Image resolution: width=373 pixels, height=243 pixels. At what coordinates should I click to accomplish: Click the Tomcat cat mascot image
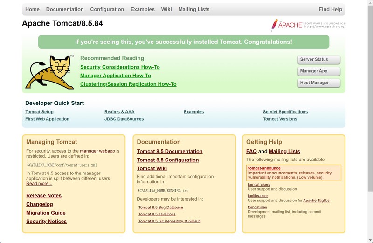[x=50, y=72]
